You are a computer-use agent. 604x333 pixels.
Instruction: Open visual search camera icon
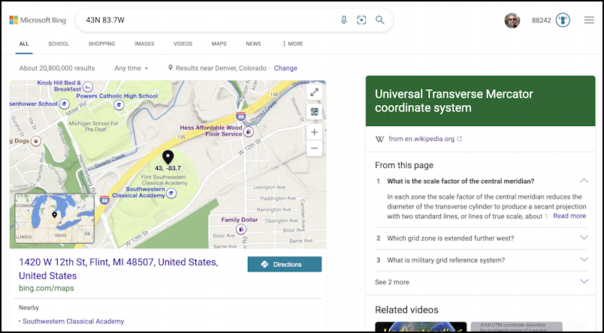pyautogui.click(x=361, y=20)
